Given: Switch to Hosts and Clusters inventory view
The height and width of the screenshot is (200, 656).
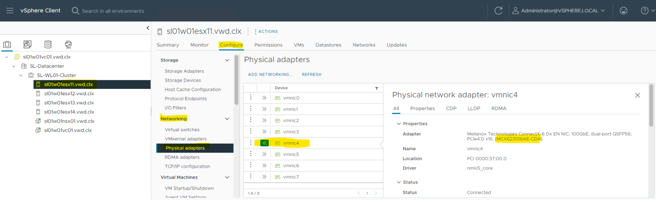Looking at the screenshot, I should point(7,44).
